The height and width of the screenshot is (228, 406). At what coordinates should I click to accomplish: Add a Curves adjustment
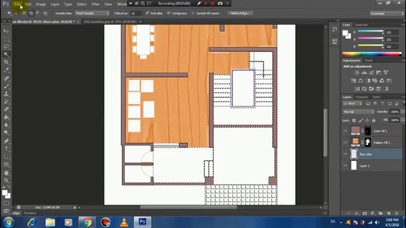pos(371,73)
